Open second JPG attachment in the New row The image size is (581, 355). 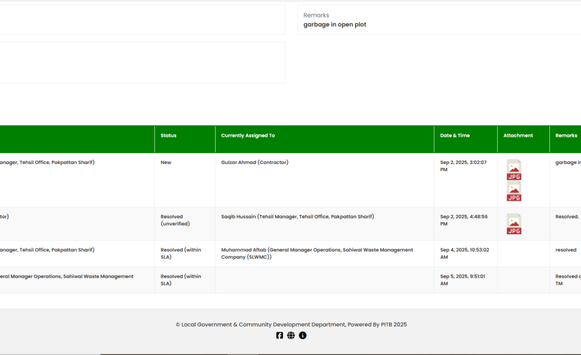(x=514, y=191)
